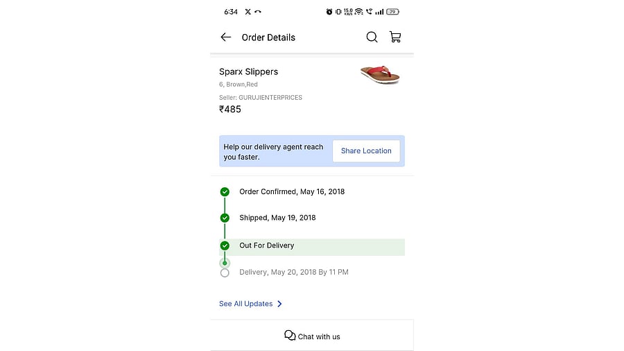The width and height of the screenshot is (624, 351).
Task: Open the Sparx Slippers product image
Action: (380, 74)
